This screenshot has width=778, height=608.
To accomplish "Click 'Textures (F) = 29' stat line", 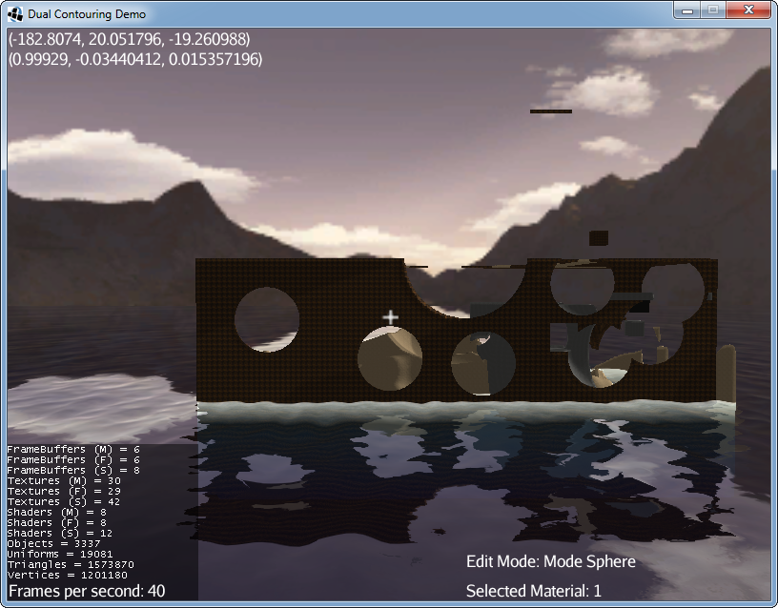I will [64, 491].
